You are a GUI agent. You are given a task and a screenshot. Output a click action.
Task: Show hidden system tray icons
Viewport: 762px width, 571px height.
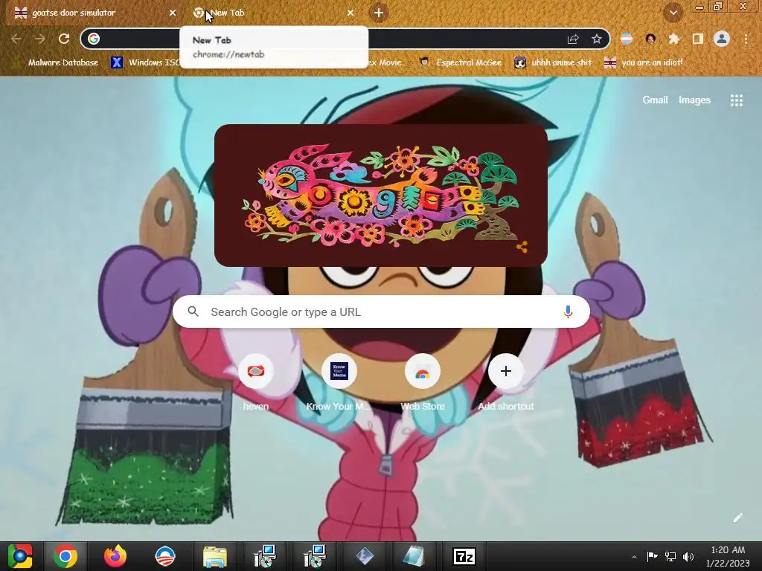pos(634,557)
